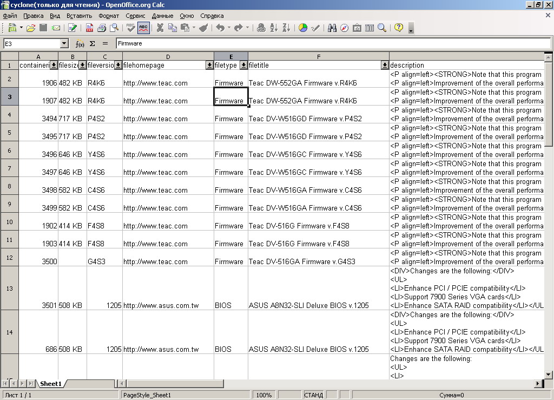Select the Sheet1 tab
Viewport: 554px width, 400px height.
(x=51, y=384)
